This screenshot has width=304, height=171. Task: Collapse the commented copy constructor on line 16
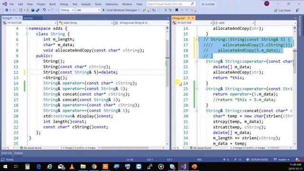pos(197,39)
